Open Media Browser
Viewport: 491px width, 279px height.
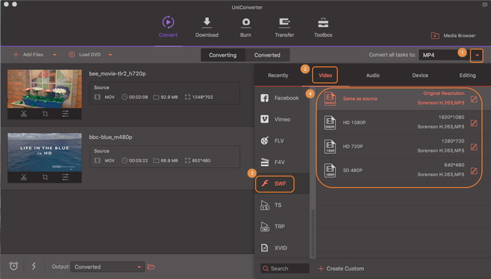point(453,36)
